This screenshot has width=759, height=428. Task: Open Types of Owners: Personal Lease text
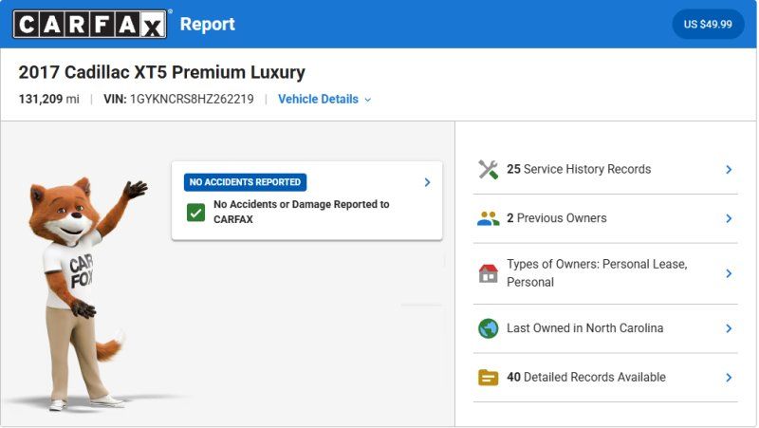coord(597,273)
